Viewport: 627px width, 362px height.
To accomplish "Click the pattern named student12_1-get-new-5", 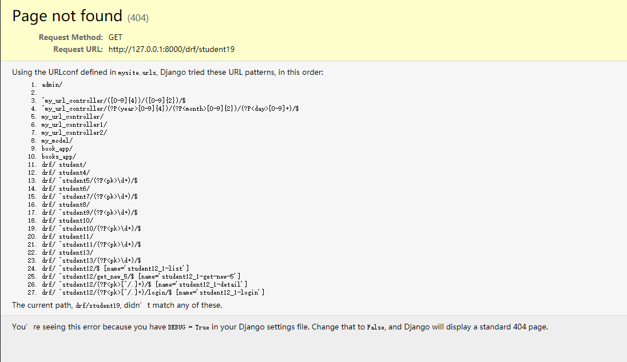I will click(141, 276).
